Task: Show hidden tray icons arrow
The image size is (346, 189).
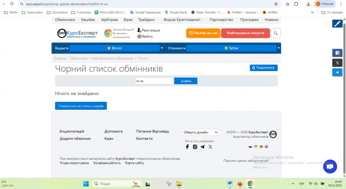Action: coord(293,184)
